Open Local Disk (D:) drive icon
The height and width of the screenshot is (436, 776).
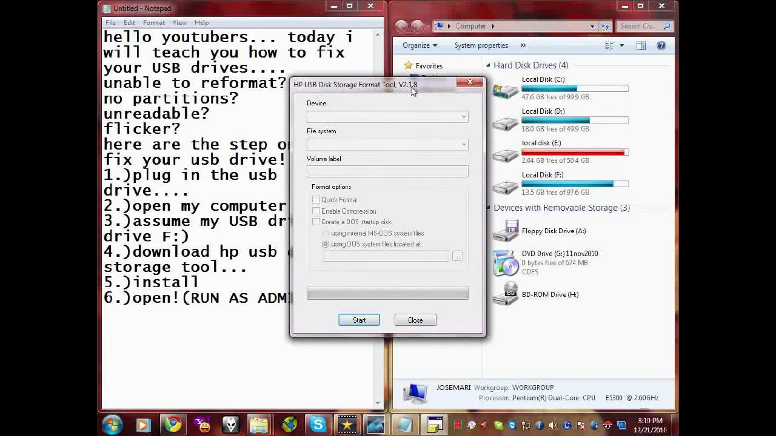click(506, 123)
